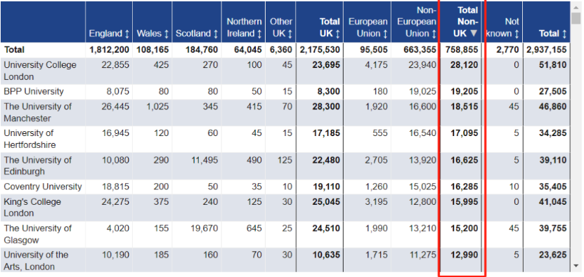The image size is (584, 277).
Task: Sort by Total UK column header
Action: (329, 27)
